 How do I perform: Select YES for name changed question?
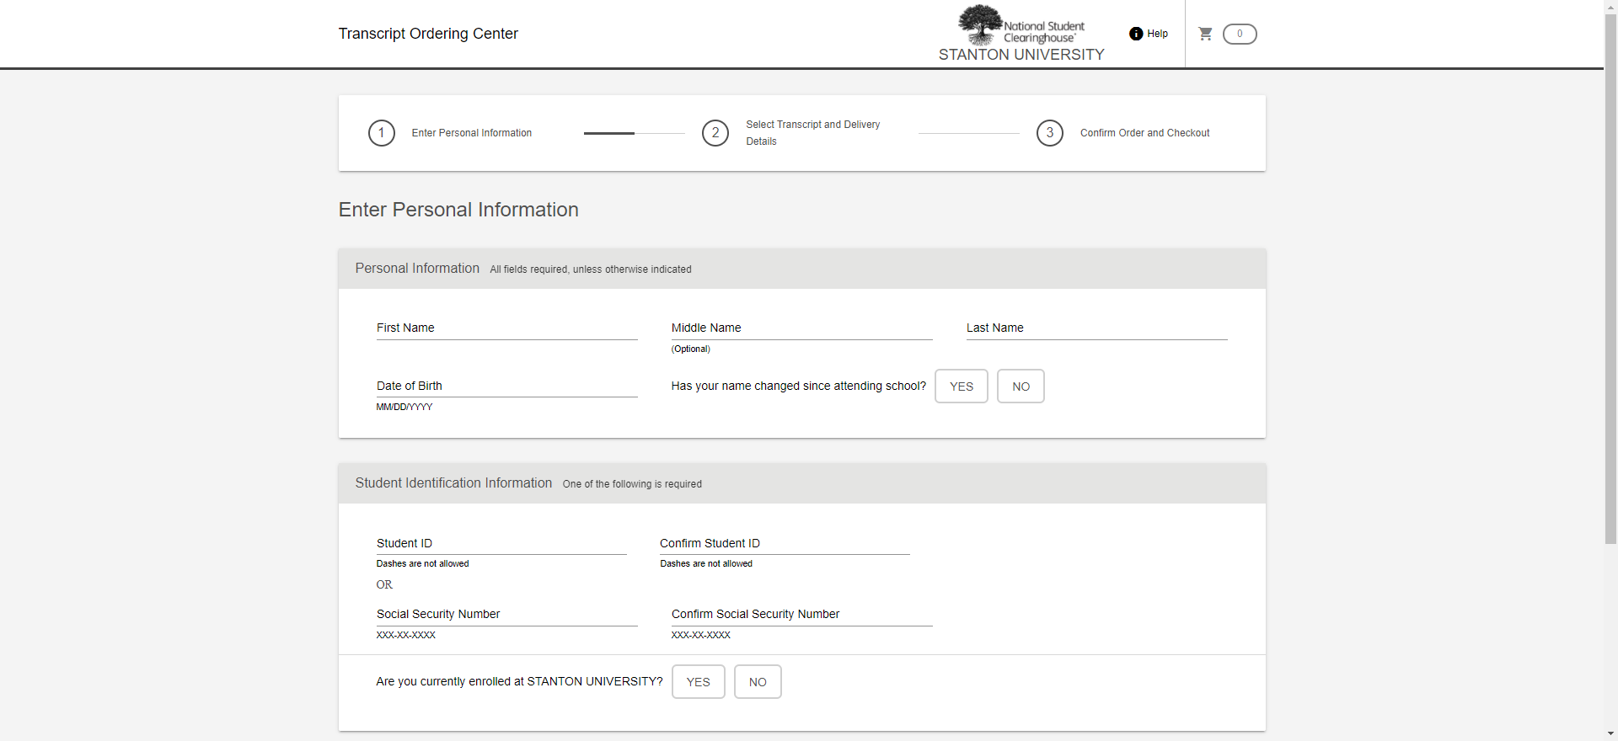click(961, 386)
